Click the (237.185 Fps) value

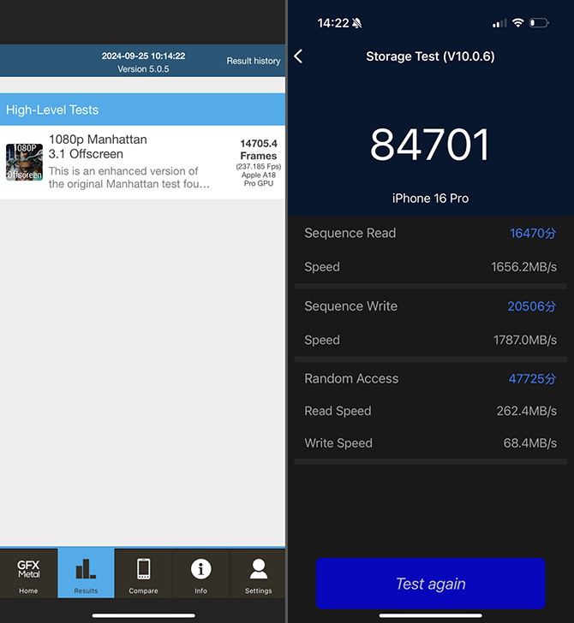click(x=259, y=167)
